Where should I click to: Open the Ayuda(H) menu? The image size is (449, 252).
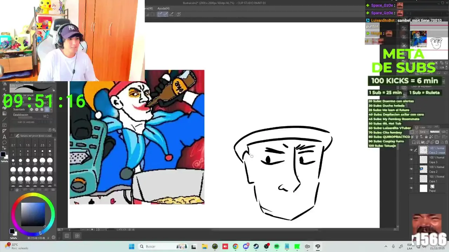(163, 8)
